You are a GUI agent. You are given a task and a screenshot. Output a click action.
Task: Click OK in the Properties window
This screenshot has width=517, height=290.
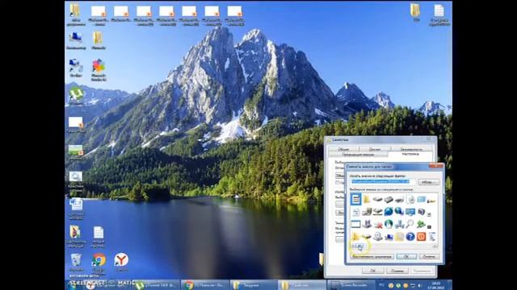coord(372,271)
